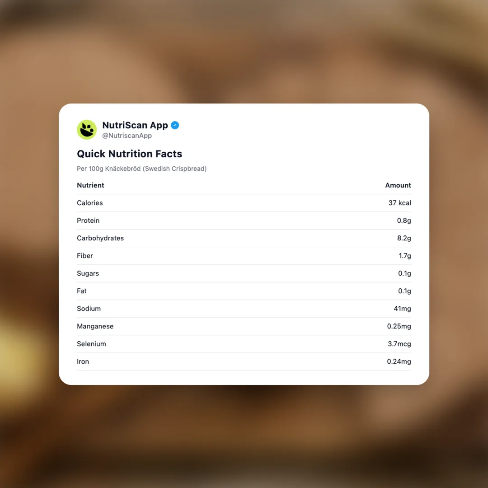Viewport: 488px width, 488px height.
Task: Click the 37 kcal value
Action: 399,203
